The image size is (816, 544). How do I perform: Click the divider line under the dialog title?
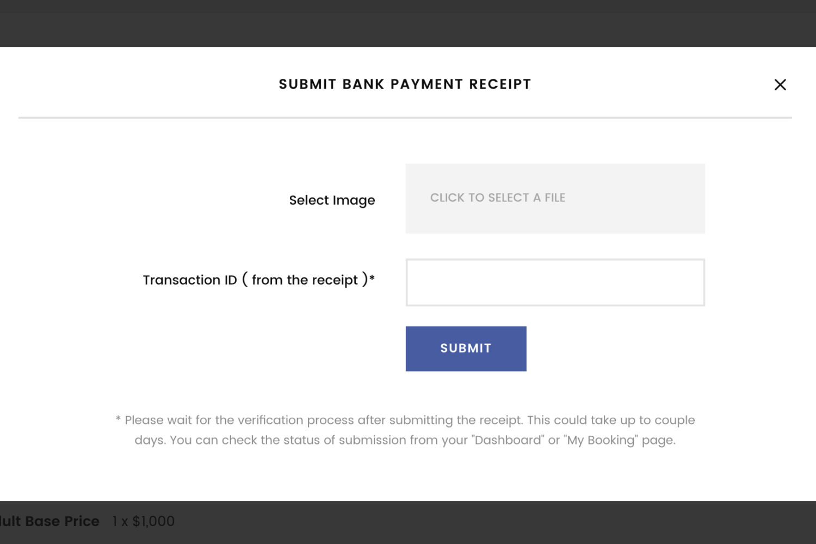(405, 118)
